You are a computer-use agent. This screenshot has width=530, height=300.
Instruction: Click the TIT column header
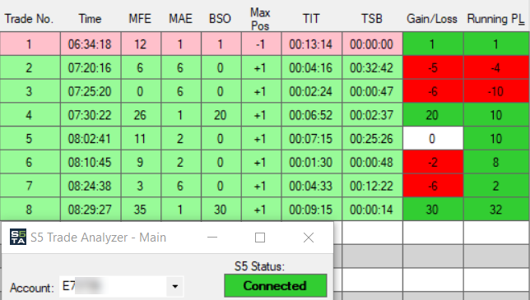(311, 19)
